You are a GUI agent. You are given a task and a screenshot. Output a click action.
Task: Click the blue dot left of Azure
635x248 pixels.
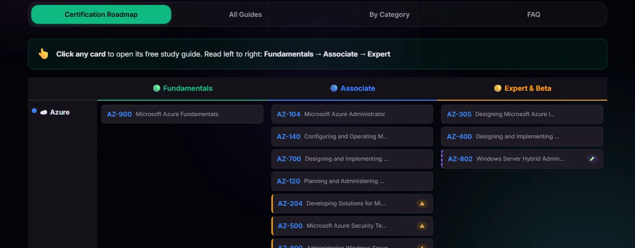pyautogui.click(x=34, y=111)
